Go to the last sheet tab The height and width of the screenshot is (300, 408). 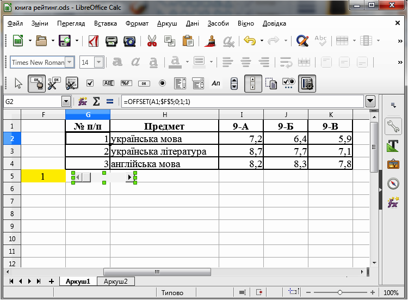(39, 281)
